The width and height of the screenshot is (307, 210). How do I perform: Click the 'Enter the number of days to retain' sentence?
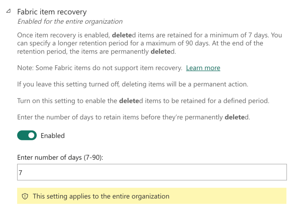tap(134, 117)
